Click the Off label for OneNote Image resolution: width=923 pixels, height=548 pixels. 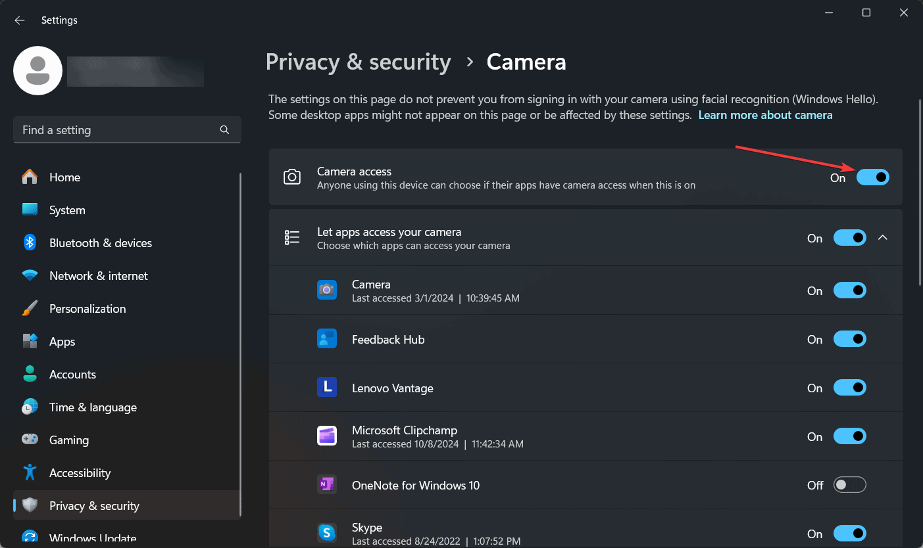pyautogui.click(x=815, y=486)
